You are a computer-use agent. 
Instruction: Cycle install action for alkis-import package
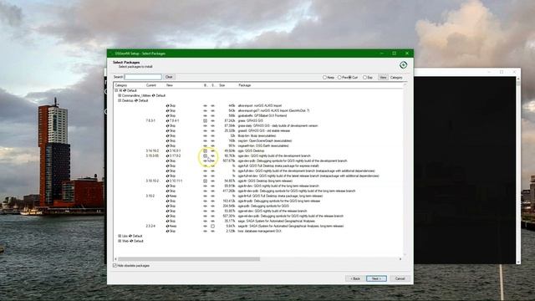167,106
